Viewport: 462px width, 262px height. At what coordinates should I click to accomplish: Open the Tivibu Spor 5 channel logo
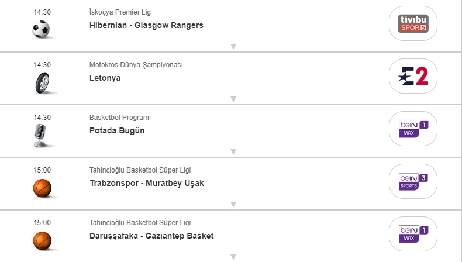tap(413, 23)
